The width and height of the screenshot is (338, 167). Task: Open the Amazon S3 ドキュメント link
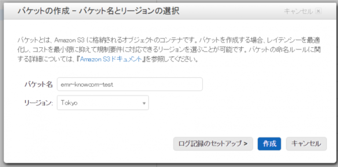coord(111,59)
